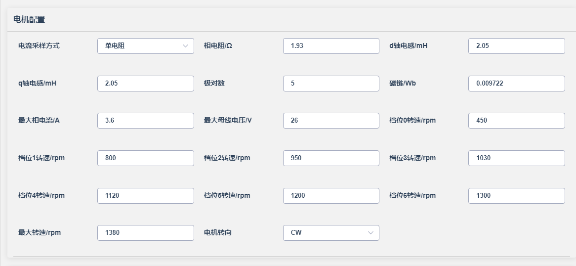Focus the 档位3转速/rpm field with 1030
The image size is (576, 266).
coord(517,158)
